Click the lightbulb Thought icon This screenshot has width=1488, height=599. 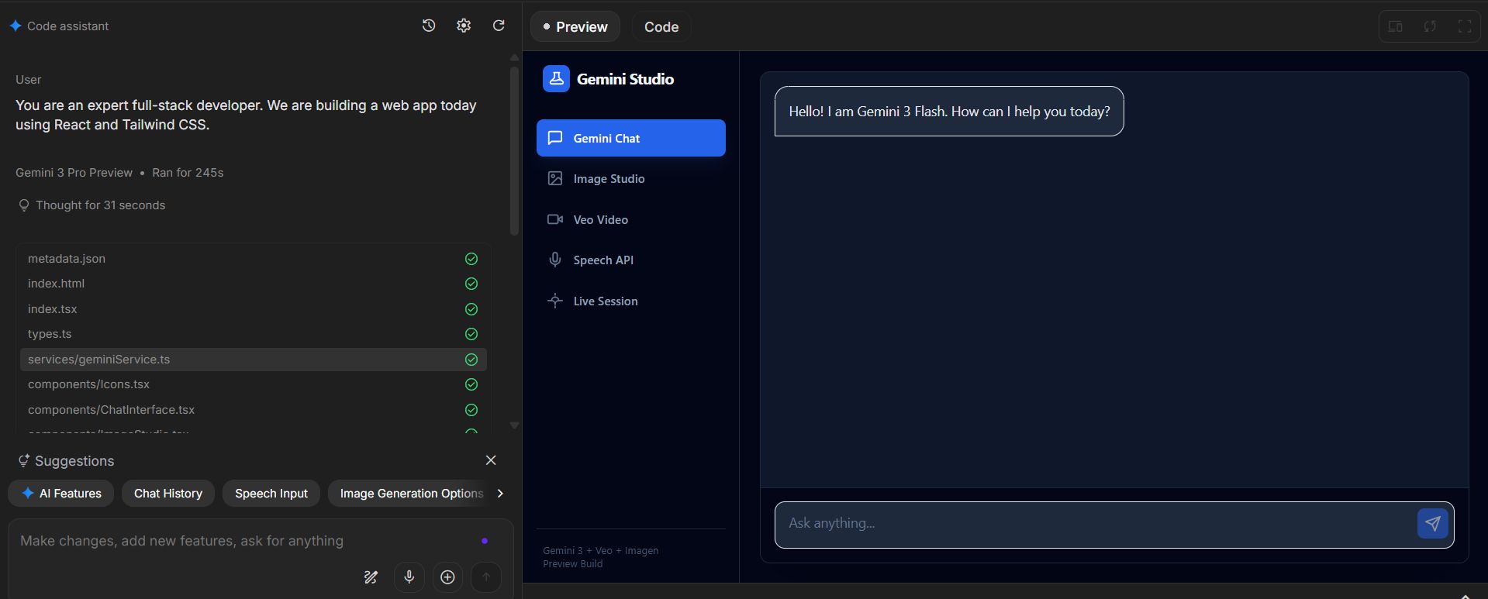(23, 205)
